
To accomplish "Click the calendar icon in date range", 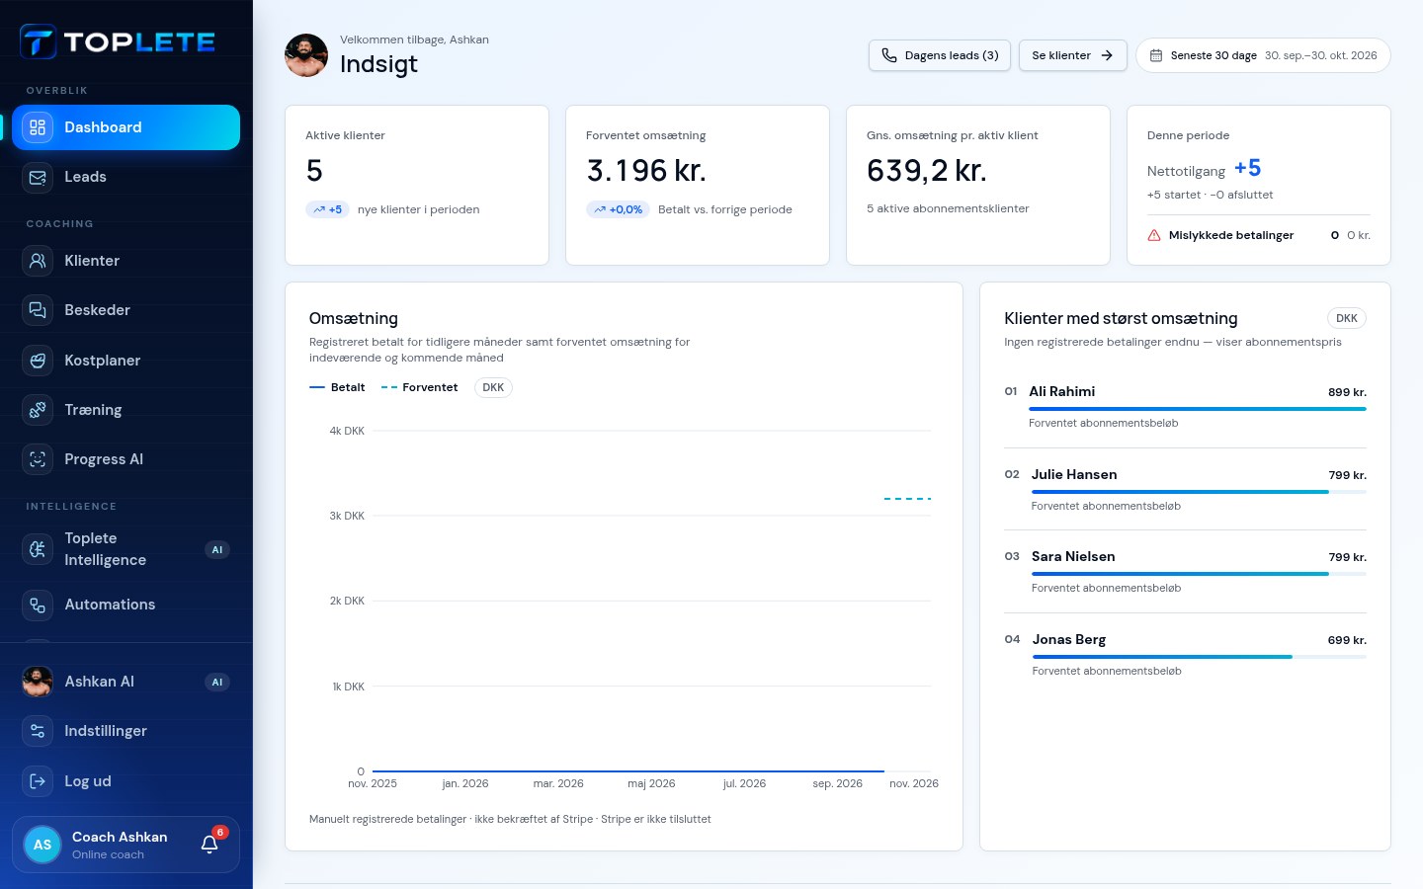I will pyautogui.click(x=1156, y=55).
